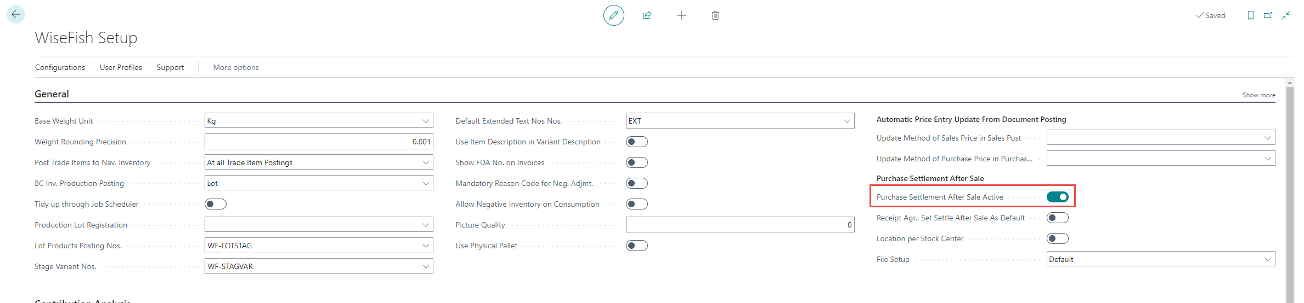The image size is (1304, 303).
Task: Disable Purchase Settlement After Sale Active
Action: (1057, 197)
